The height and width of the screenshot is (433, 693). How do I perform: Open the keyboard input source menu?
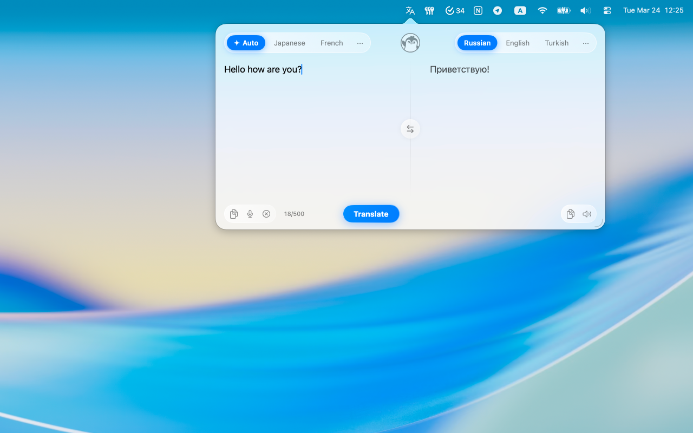pyautogui.click(x=520, y=10)
